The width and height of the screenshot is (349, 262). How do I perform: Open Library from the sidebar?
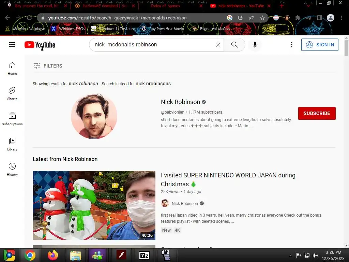pyautogui.click(x=12, y=144)
